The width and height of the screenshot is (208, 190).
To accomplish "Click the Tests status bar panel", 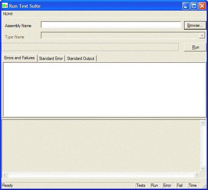I will pos(142,185).
